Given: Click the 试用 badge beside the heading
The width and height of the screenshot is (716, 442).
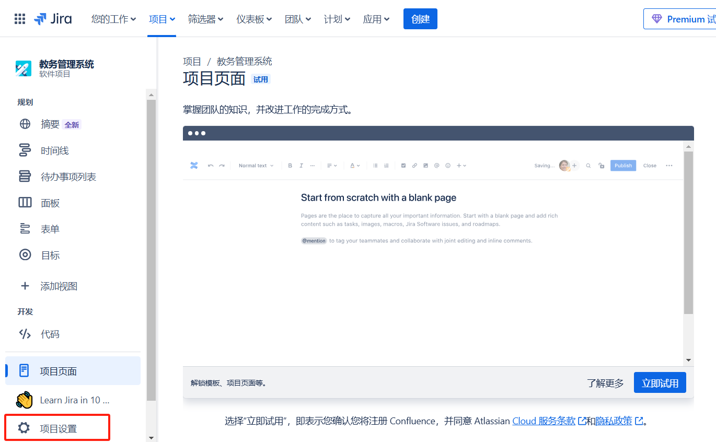Looking at the screenshot, I should tap(260, 79).
